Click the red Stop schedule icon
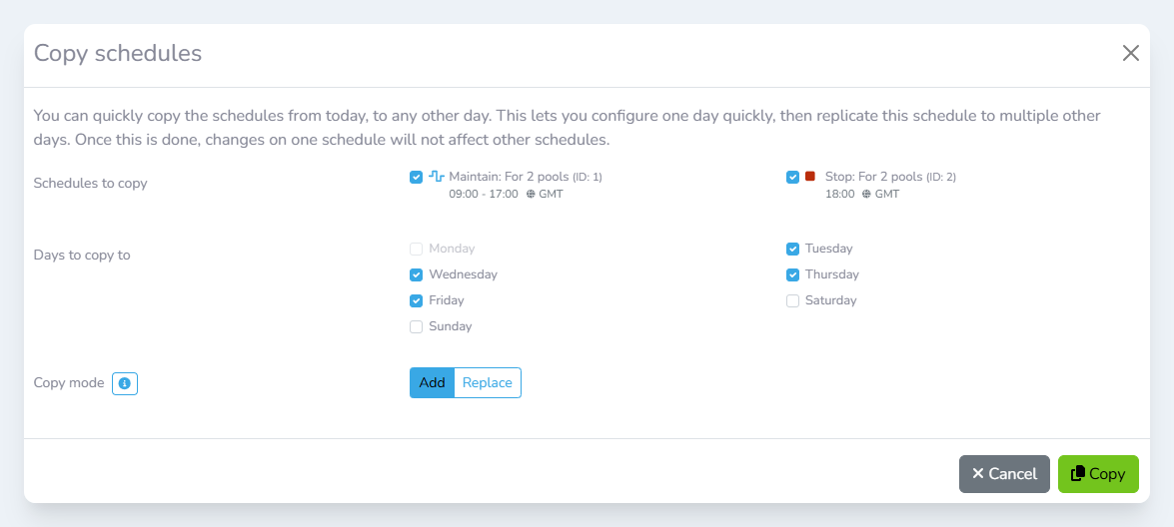The image size is (1174, 527). pos(810,177)
